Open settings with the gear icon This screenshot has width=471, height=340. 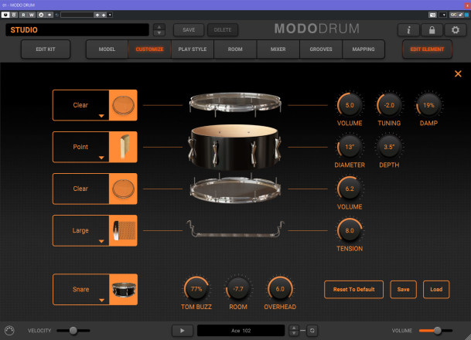pyautogui.click(x=455, y=30)
